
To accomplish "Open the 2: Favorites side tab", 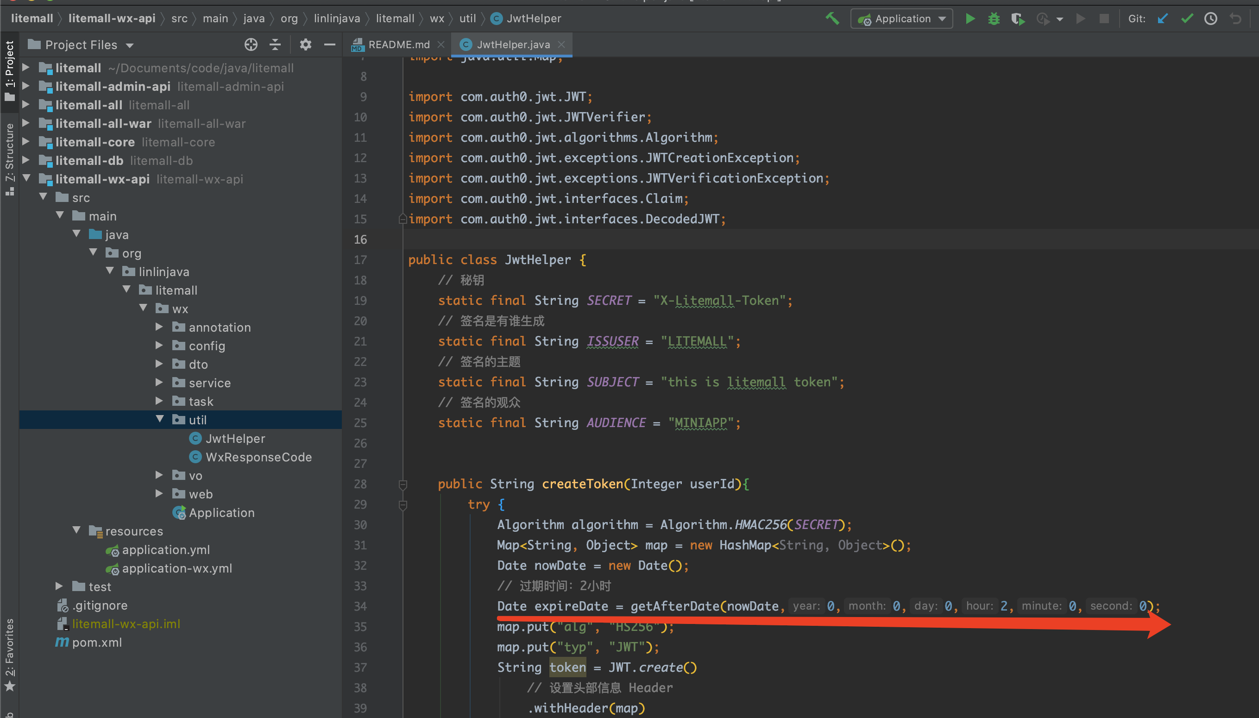I will pyautogui.click(x=10, y=655).
